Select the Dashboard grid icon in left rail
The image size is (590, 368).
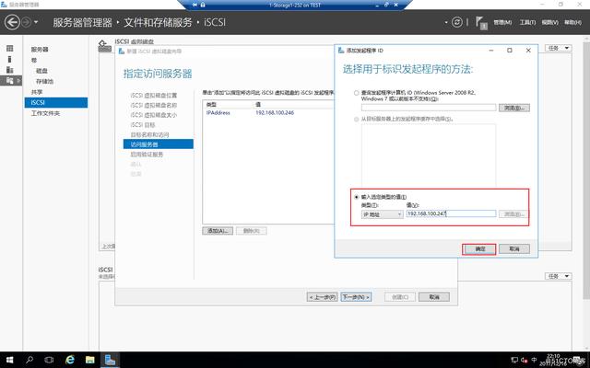[x=10, y=48]
